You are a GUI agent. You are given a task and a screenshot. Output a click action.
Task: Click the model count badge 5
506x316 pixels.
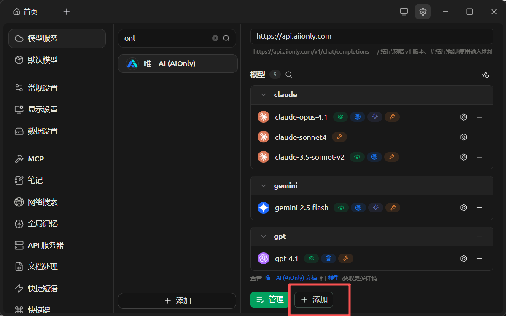(275, 75)
